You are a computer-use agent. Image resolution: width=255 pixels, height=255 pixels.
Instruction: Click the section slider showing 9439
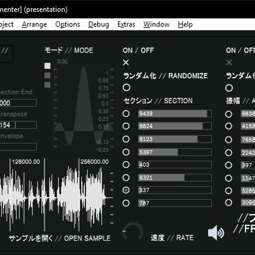point(175,114)
